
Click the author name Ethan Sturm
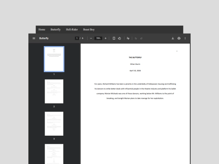(135, 64)
